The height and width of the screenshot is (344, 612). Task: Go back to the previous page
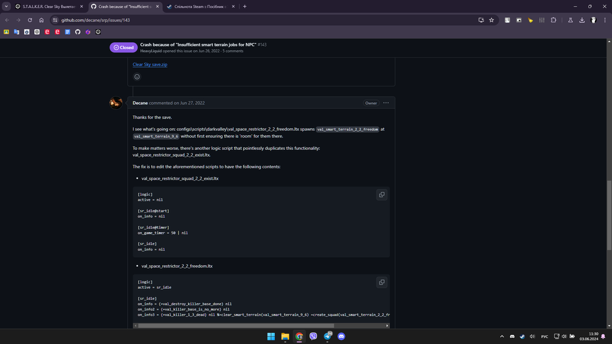tap(7, 20)
